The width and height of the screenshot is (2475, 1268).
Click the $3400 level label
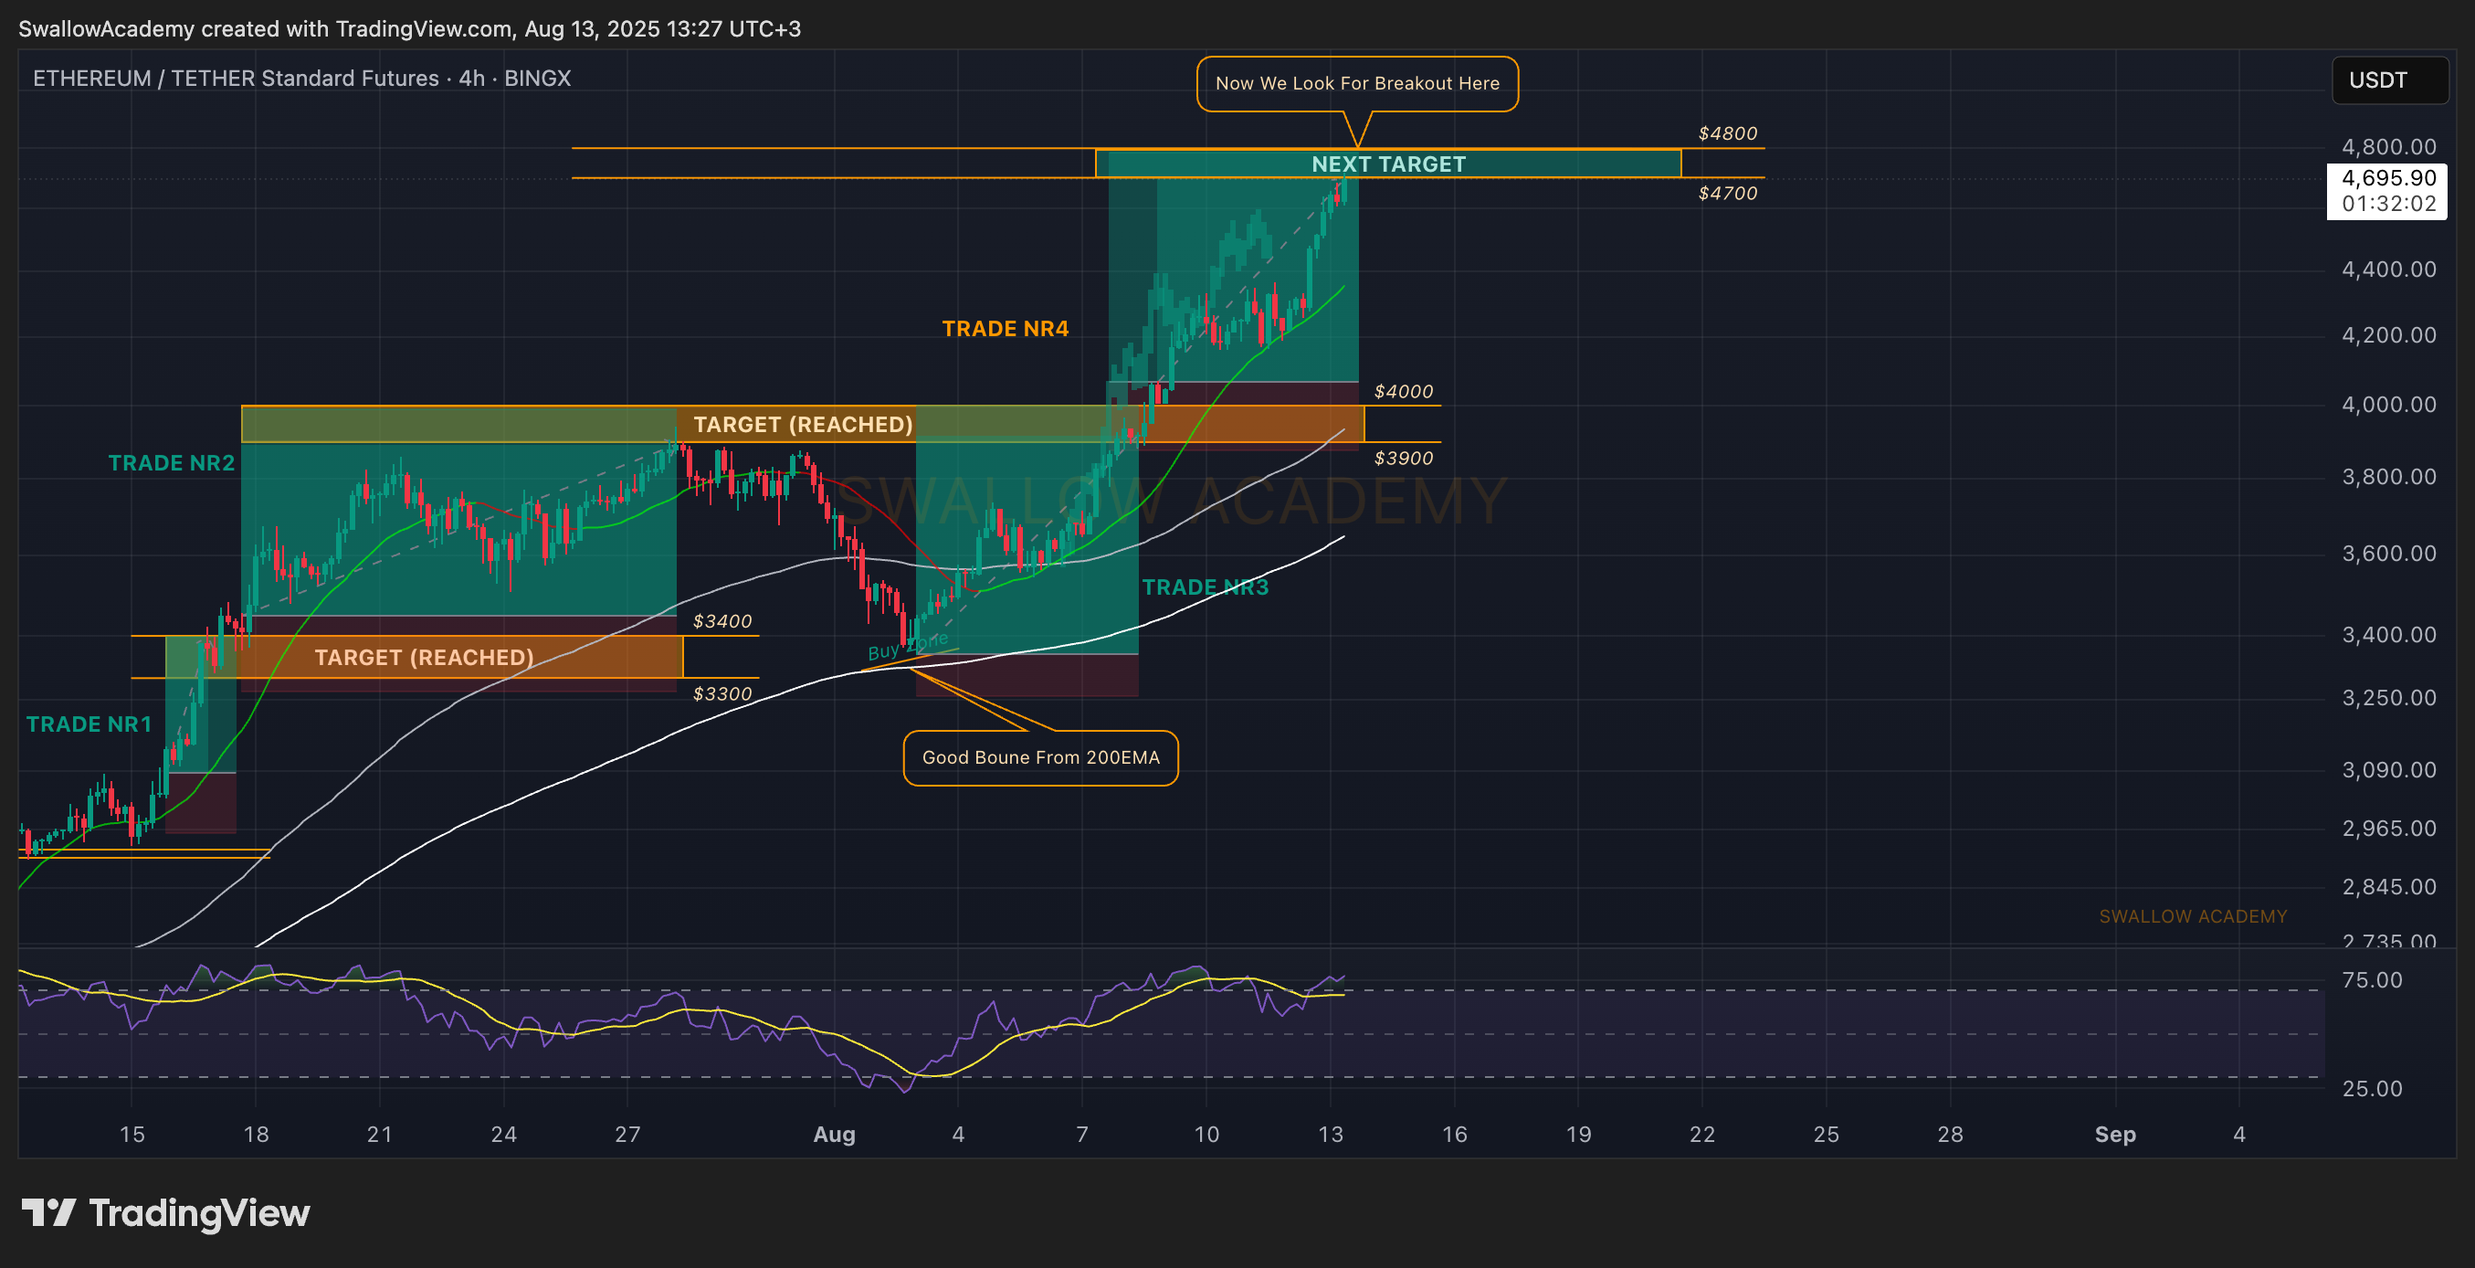click(x=722, y=622)
